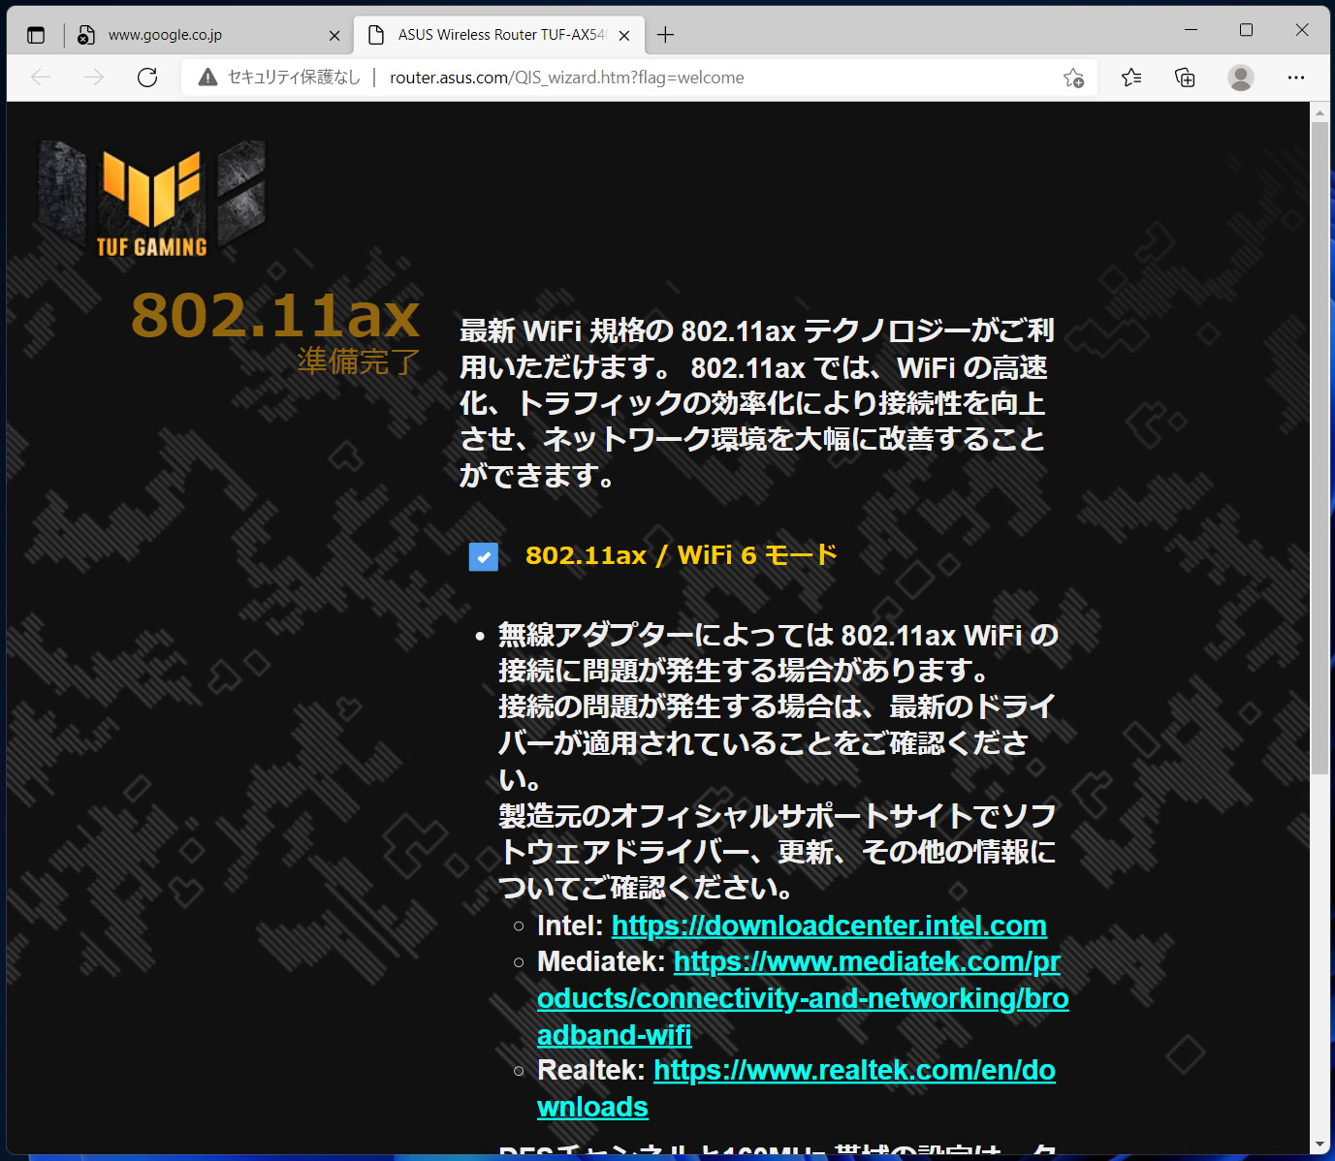Click the 準備完了 status text
1335x1161 pixels.
click(x=358, y=361)
